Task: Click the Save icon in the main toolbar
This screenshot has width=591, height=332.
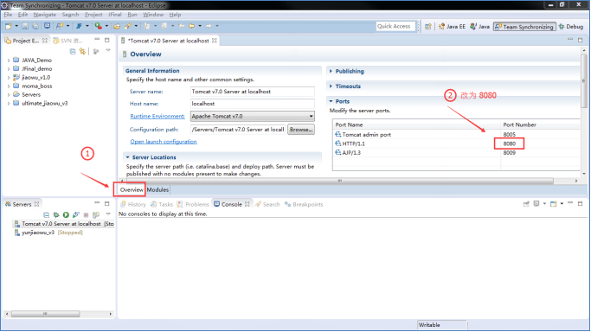Action: click(25, 26)
